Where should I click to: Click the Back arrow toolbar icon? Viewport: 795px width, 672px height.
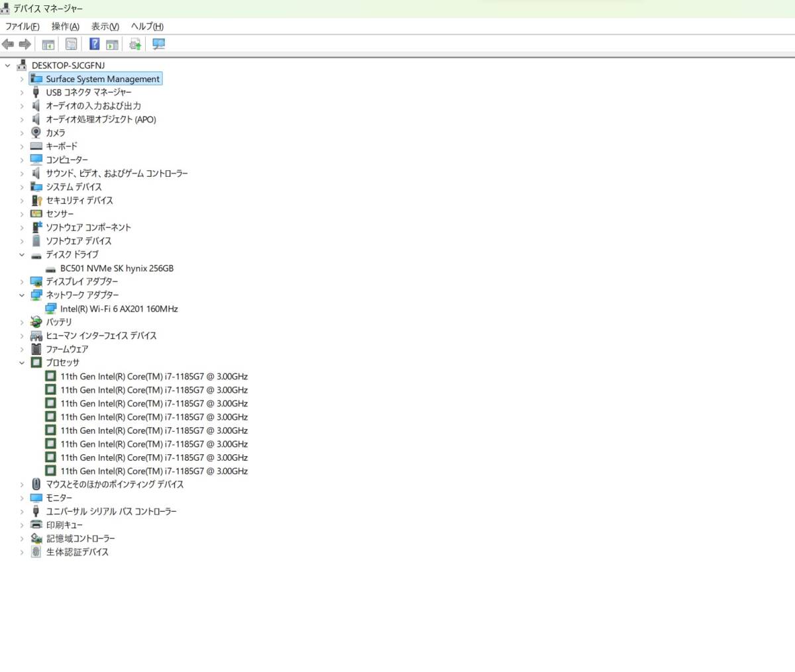tap(8, 44)
